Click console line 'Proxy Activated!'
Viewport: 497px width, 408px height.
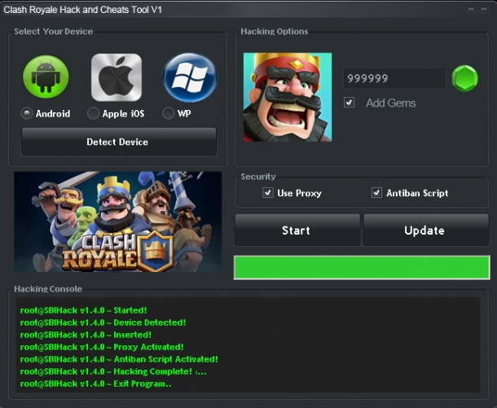(102, 347)
